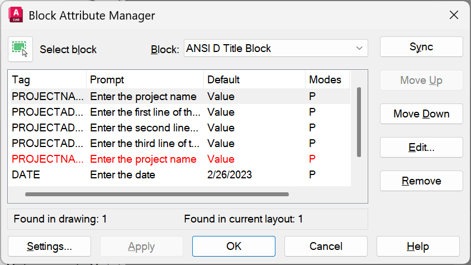Expand the dropdown arrow beside ANSI D Title Block

pos(359,49)
